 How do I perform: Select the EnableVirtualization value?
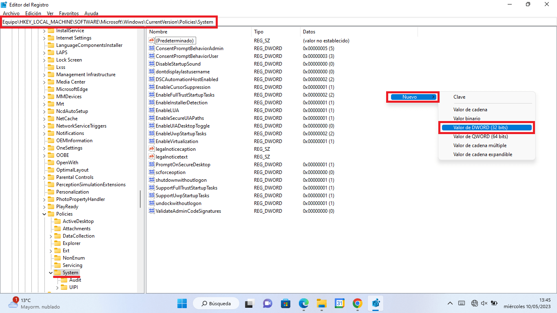point(177,141)
